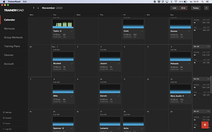212x132 pixels.
Task: Open Bluebell workout title
Action: (x=57, y=63)
